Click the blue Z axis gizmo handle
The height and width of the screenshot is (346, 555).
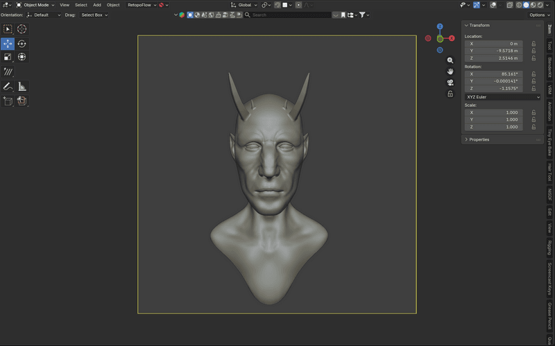point(440,26)
